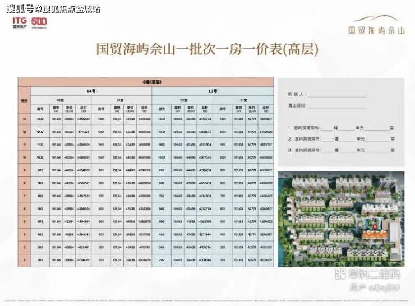
Task: Click the third 意向房源房号 entry line
Action: (x=341, y=150)
